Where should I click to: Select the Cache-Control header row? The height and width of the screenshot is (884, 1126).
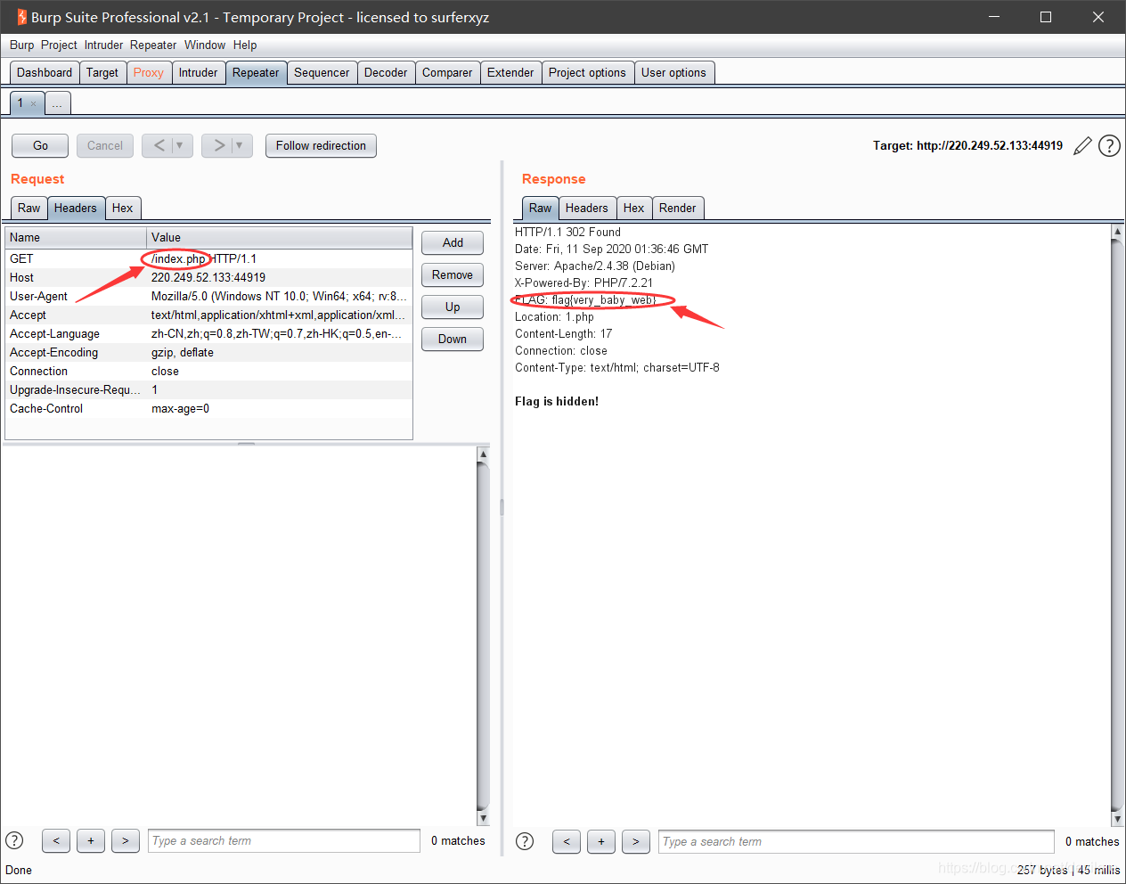tap(208, 409)
